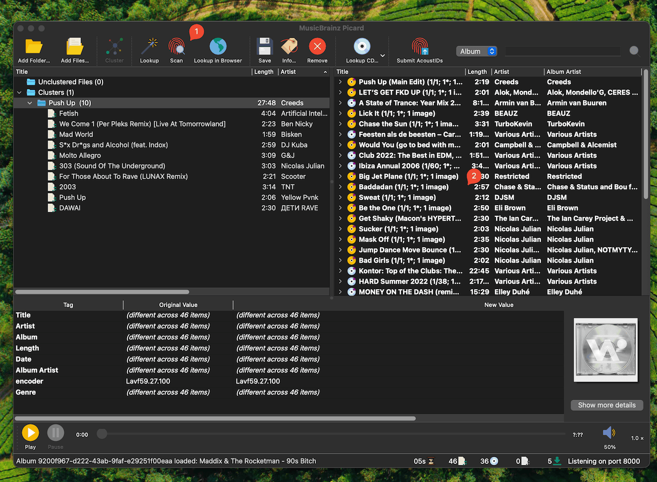Collapse the Push Up cluster

point(30,103)
